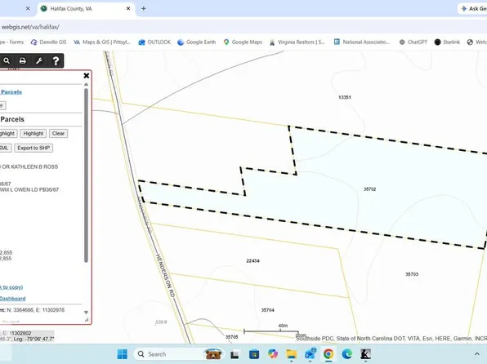Viewport: 487px width, 364px height.
Task: Open the ChatGPT bookmark
Action: pyautogui.click(x=413, y=42)
